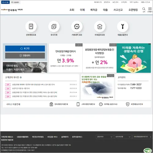The width and height of the screenshot is (153, 153).
Task: Expand the 관련사이트 dropdown in footer
Action: [105, 137]
